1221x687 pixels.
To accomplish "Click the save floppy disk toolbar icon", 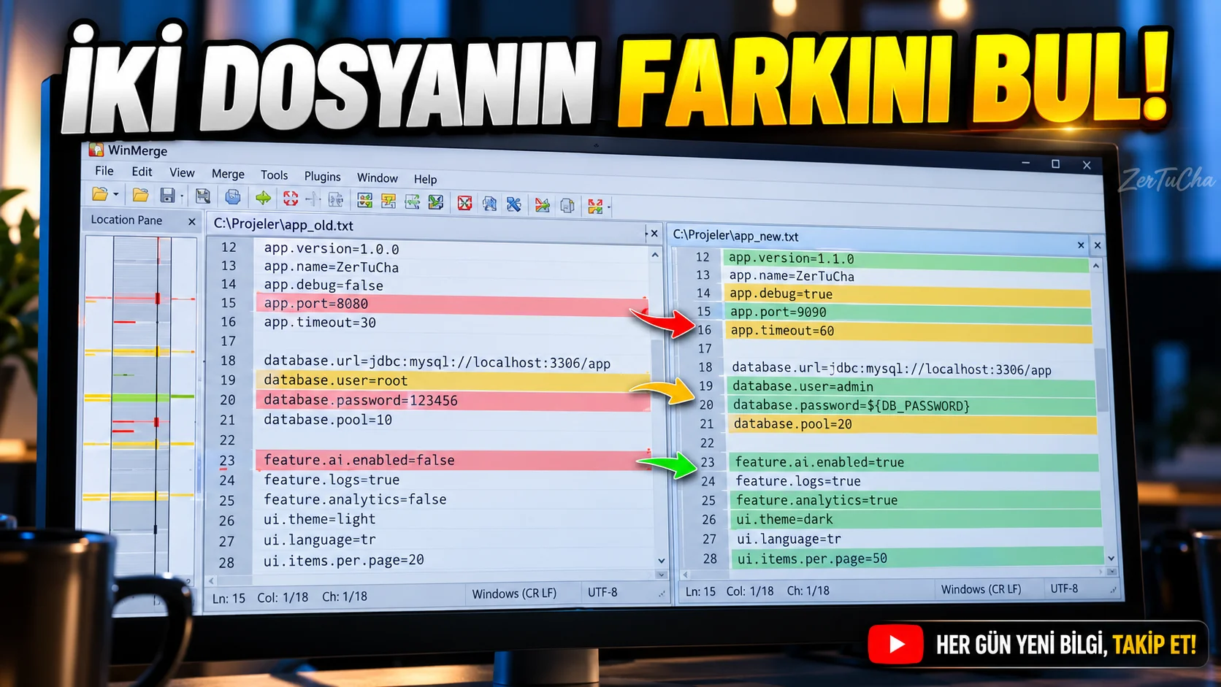I will (x=168, y=195).
